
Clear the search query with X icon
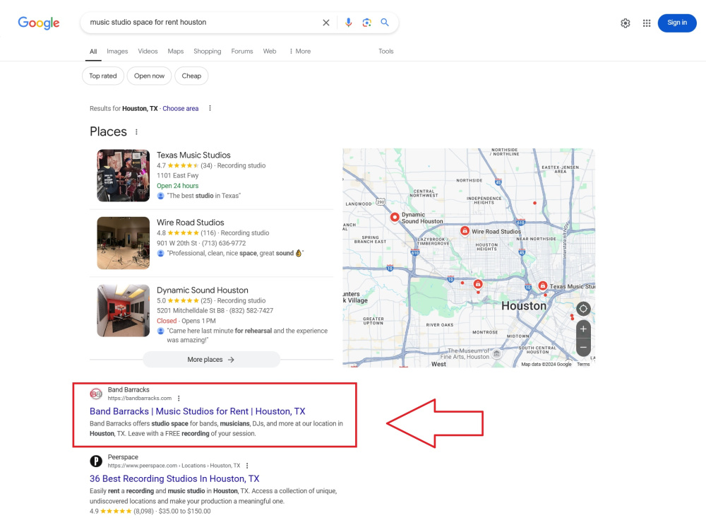pos(326,23)
